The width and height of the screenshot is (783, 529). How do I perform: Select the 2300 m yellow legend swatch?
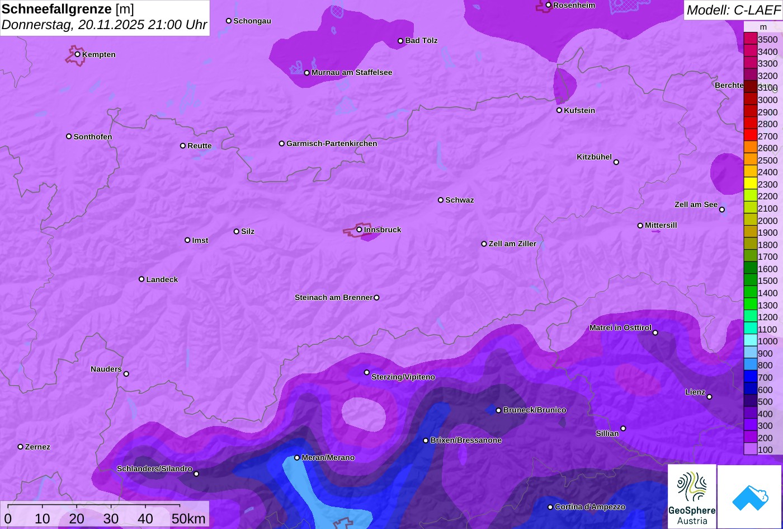[751, 184]
